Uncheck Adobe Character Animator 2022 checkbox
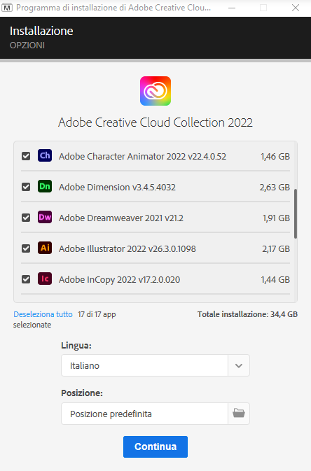 [26, 156]
